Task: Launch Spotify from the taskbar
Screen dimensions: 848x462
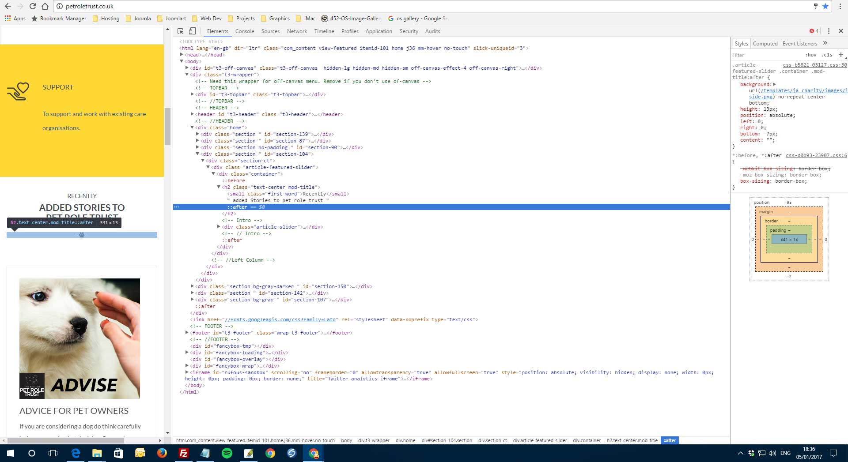Action: (x=227, y=453)
